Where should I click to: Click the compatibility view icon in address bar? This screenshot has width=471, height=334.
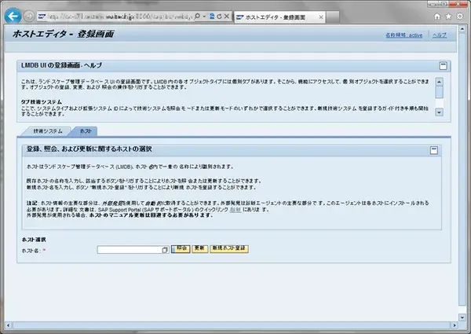click(x=212, y=17)
